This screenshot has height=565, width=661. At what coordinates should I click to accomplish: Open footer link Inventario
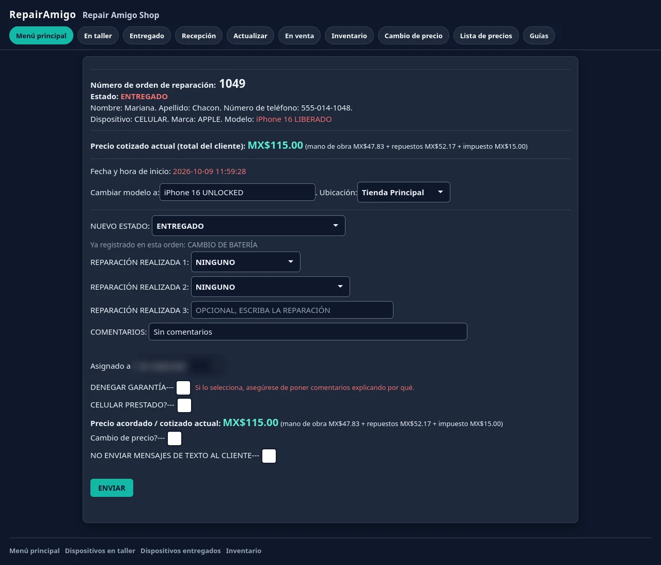point(244,551)
